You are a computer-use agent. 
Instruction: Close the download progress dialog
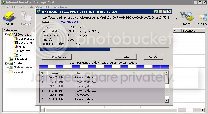pos(169,11)
